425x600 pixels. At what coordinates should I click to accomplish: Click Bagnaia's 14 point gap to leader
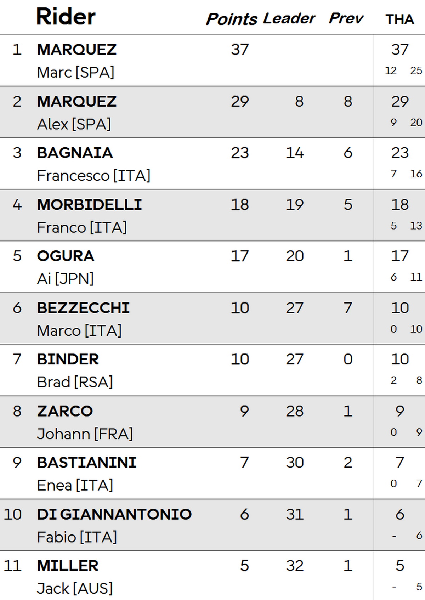coord(295,153)
